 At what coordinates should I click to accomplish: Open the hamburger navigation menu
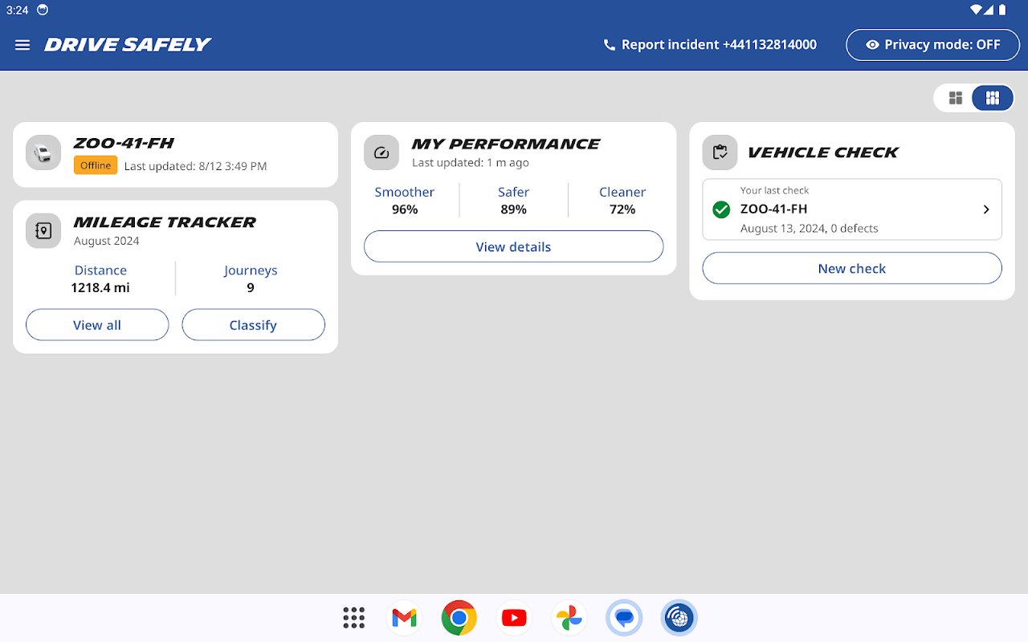[22, 45]
